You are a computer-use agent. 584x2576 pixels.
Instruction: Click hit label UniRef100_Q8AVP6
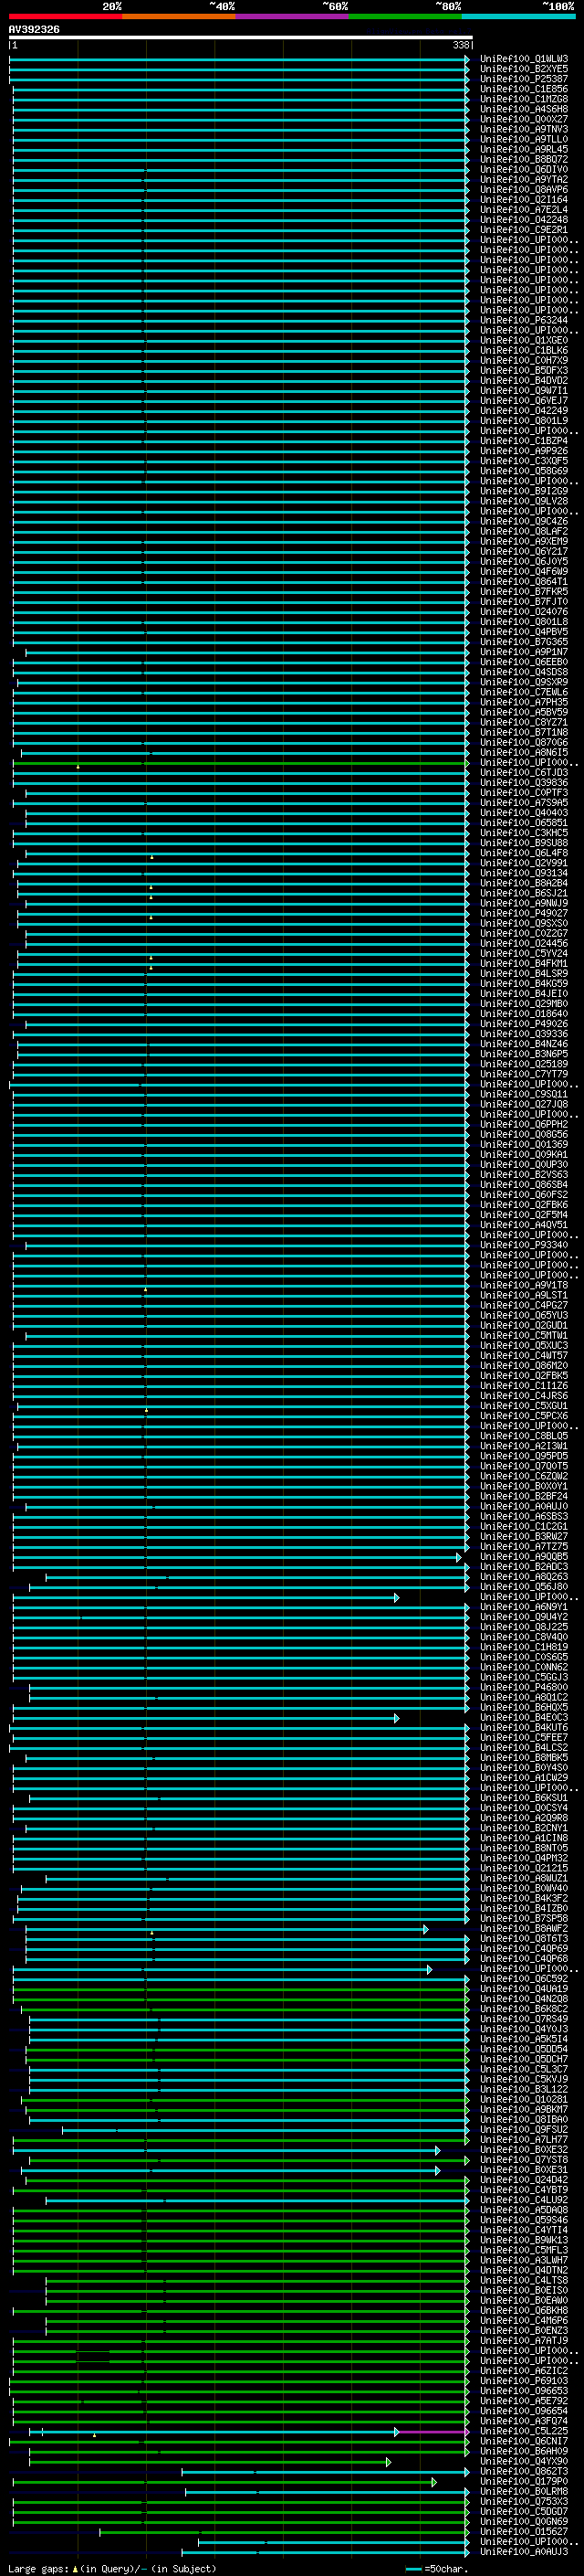524,190
